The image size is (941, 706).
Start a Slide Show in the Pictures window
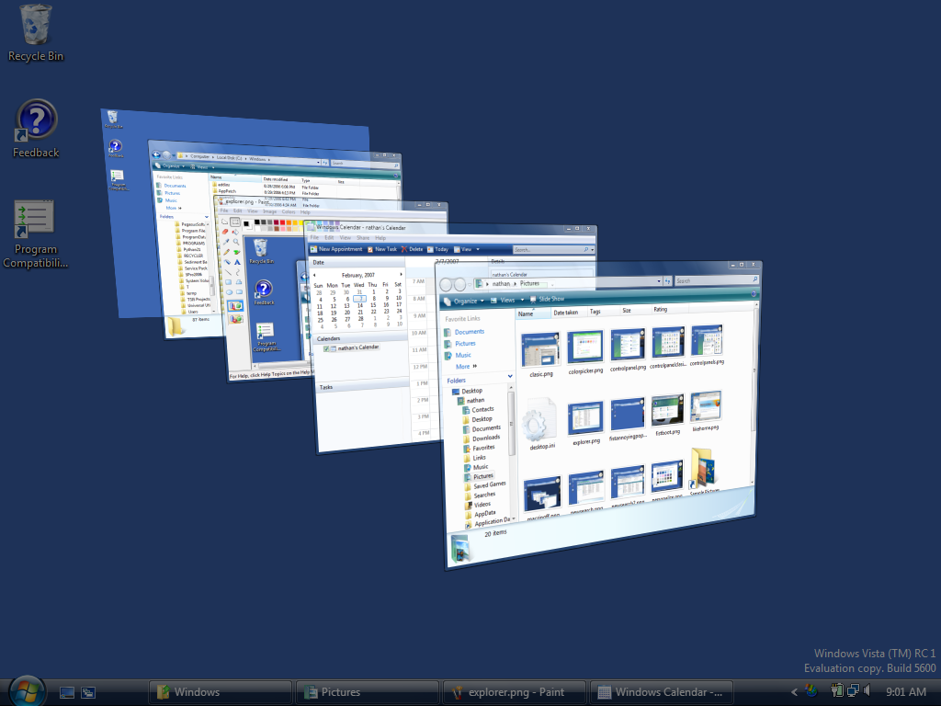pos(552,299)
